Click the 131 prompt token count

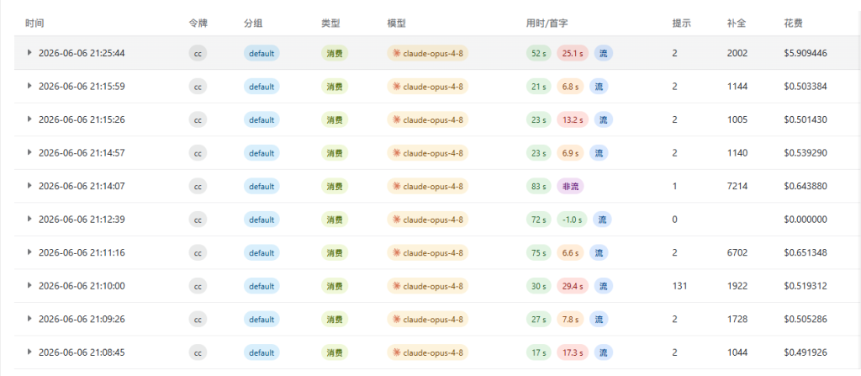coord(679,286)
